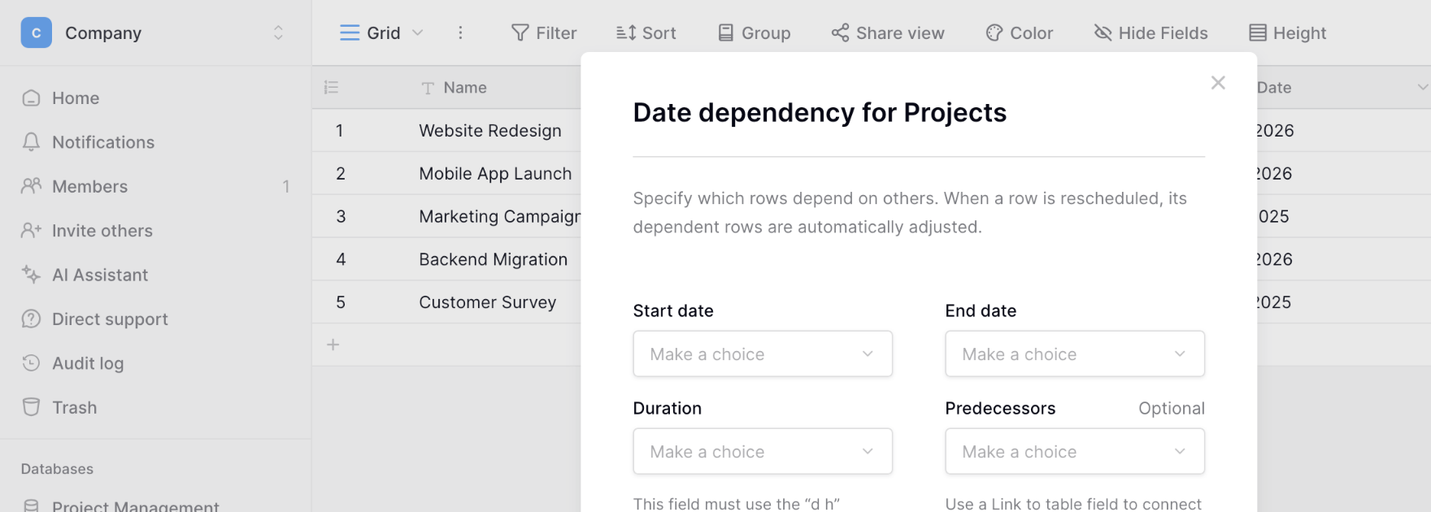Expand the Predecessors field selector
This screenshot has height=512, width=1431.
pyautogui.click(x=1074, y=451)
